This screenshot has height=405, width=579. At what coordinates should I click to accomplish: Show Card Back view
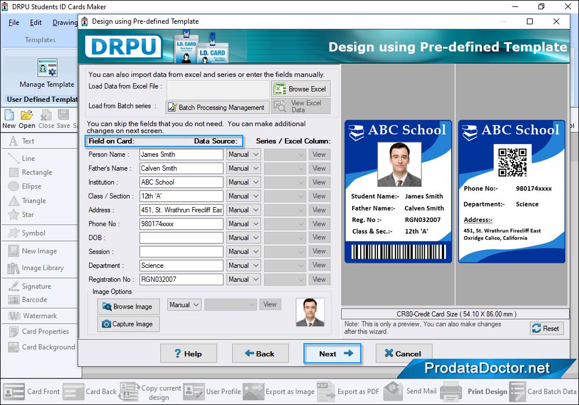click(x=90, y=391)
